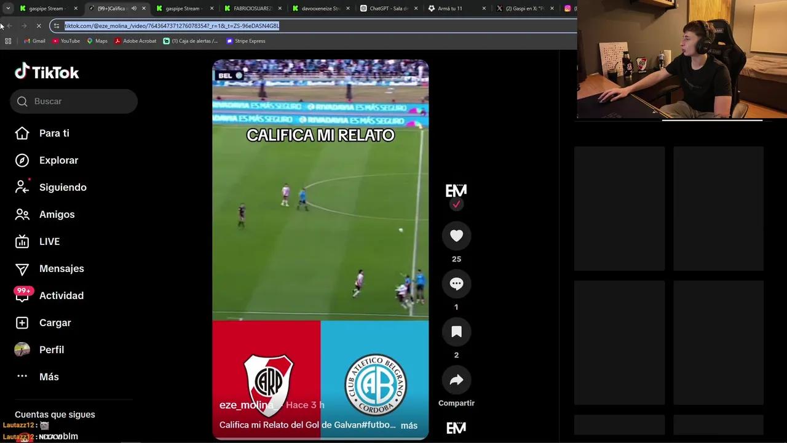Open the EM sound disc below Compartir
787x443 pixels.
(456, 428)
